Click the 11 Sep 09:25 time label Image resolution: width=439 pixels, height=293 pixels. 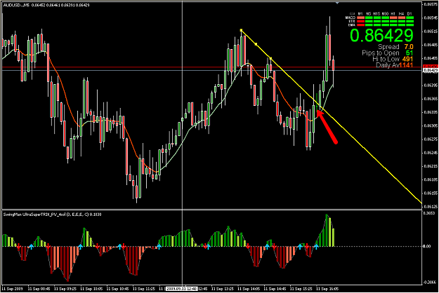pos(65,289)
